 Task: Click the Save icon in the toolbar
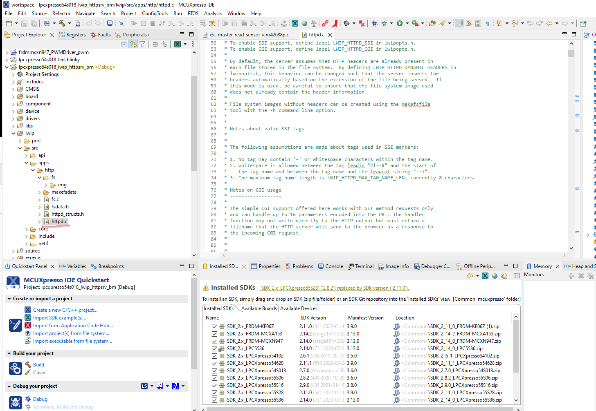coord(24,23)
